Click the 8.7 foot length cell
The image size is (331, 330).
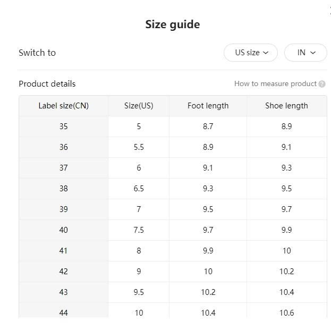click(x=208, y=126)
